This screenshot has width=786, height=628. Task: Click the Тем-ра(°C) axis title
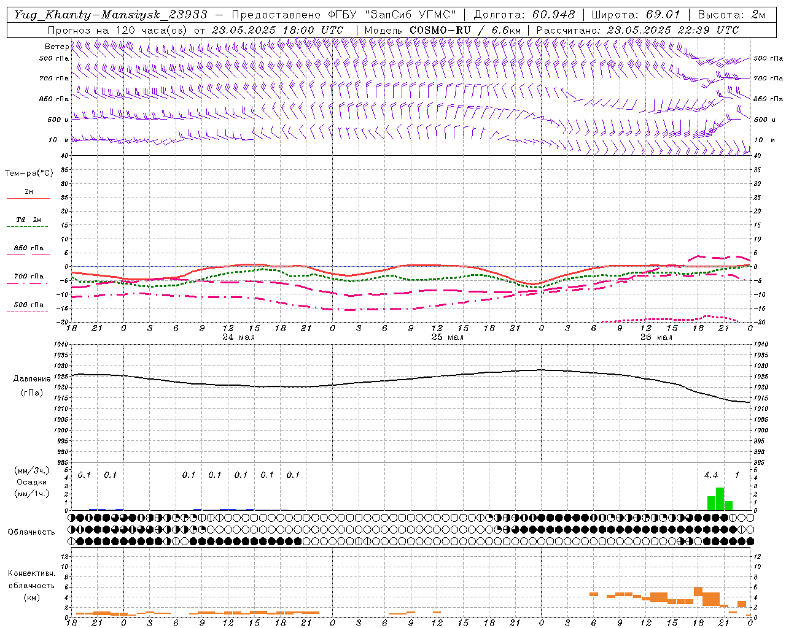pos(29,174)
